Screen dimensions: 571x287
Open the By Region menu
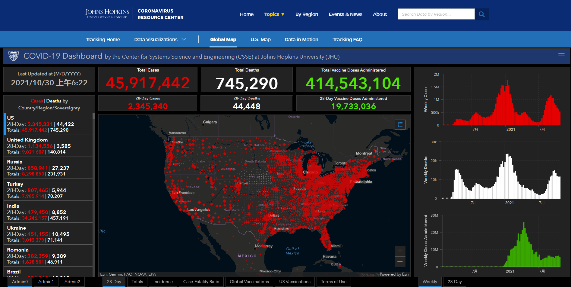point(307,14)
